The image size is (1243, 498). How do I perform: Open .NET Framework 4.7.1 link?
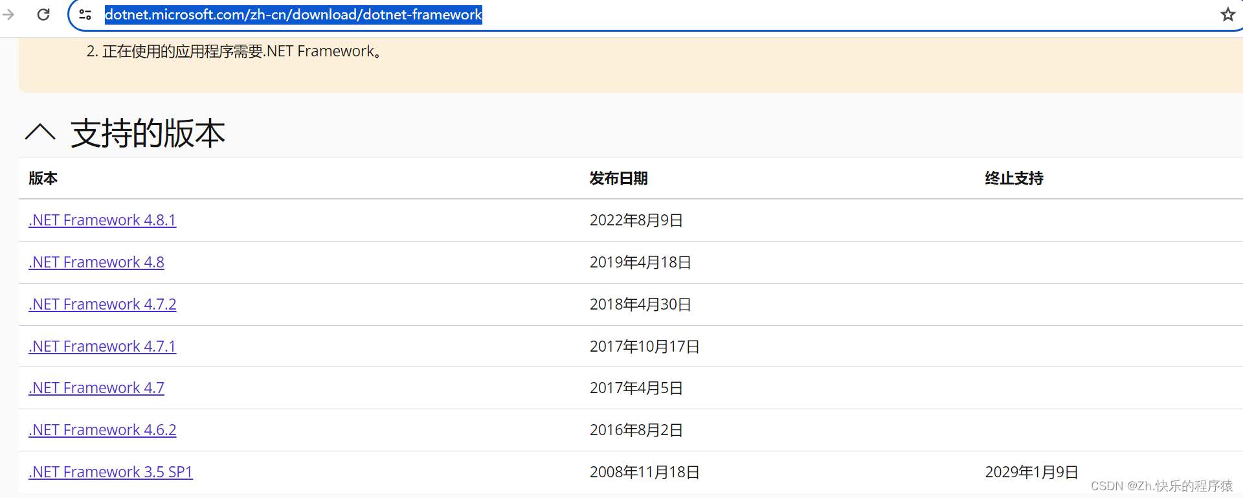[102, 346]
